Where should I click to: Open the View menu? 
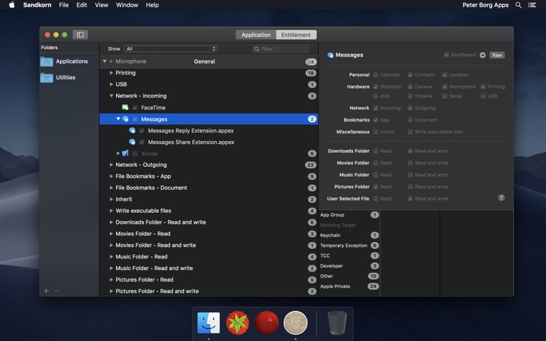coord(101,5)
